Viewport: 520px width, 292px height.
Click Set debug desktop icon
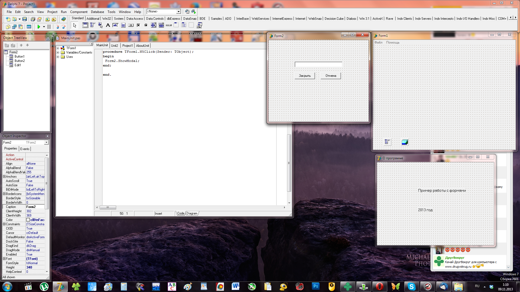pos(194,12)
